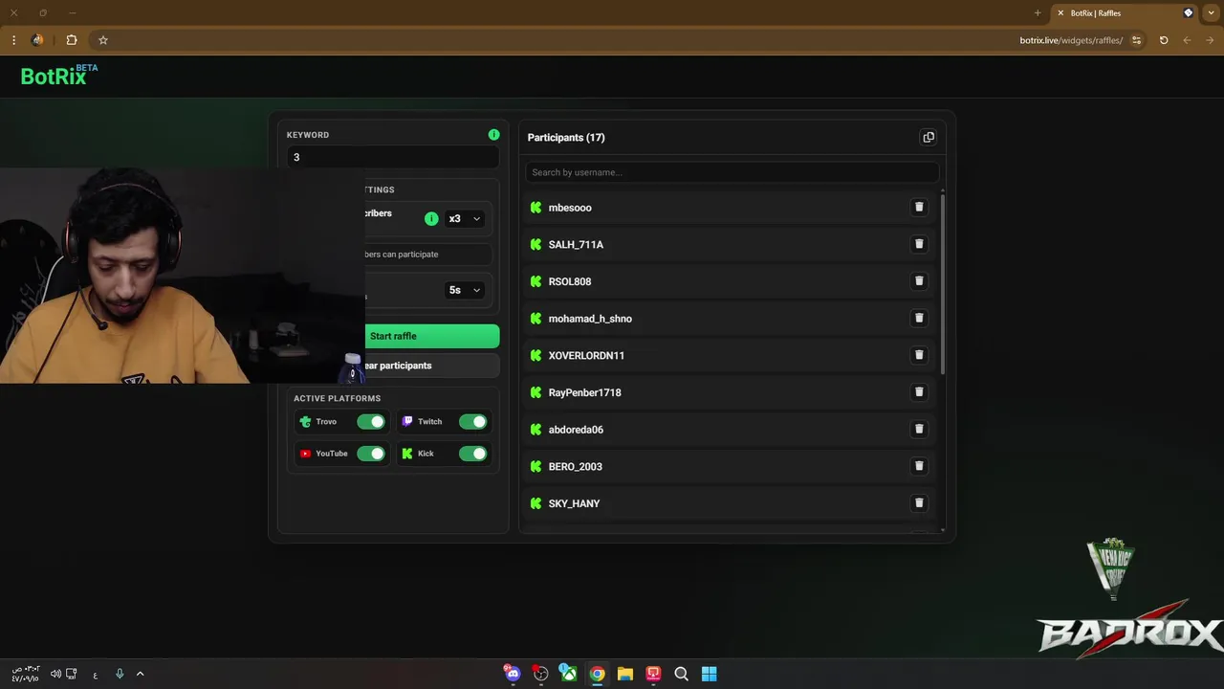Image resolution: width=1224 pixels, height=689 pixels.
Task: Click participant name BERO_2003
Action: tap(575, 467)
